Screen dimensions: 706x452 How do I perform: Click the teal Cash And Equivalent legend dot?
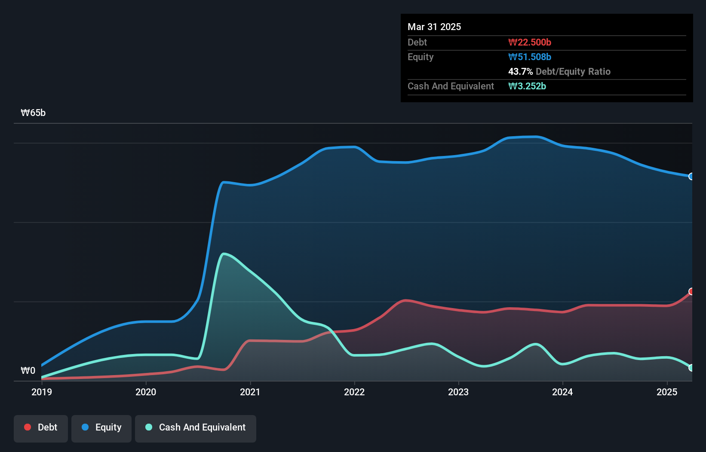(x=148, y=427)
